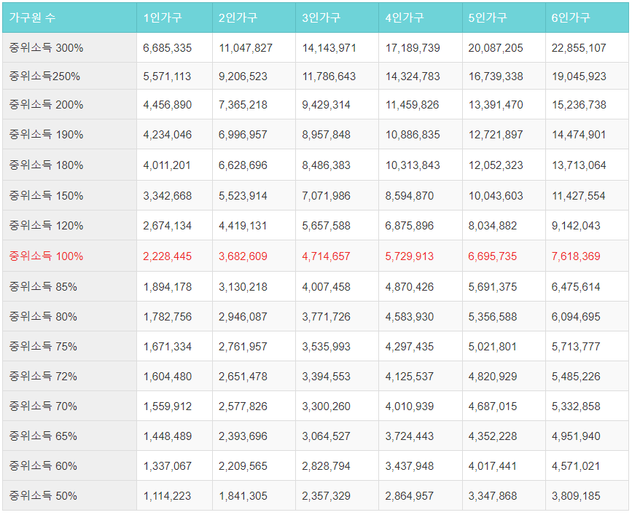Select the 중위소득250% row label
This screenshot has height=515, width=632.
click(44, 76)
